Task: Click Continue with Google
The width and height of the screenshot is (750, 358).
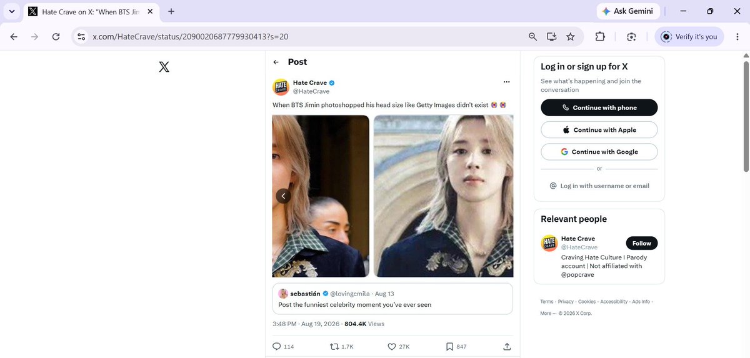Action: coord(599,152)
